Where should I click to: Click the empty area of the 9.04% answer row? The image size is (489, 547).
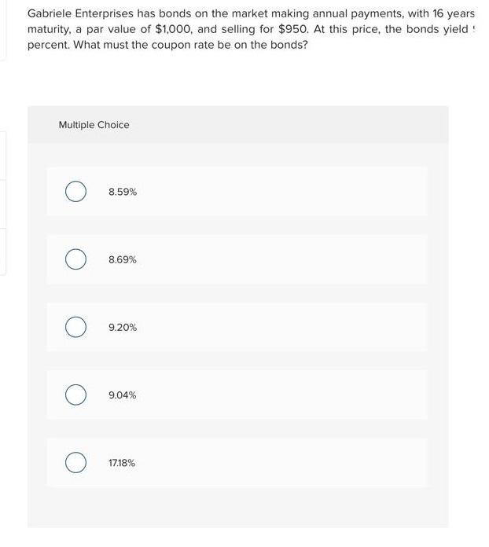coord(279,395)
